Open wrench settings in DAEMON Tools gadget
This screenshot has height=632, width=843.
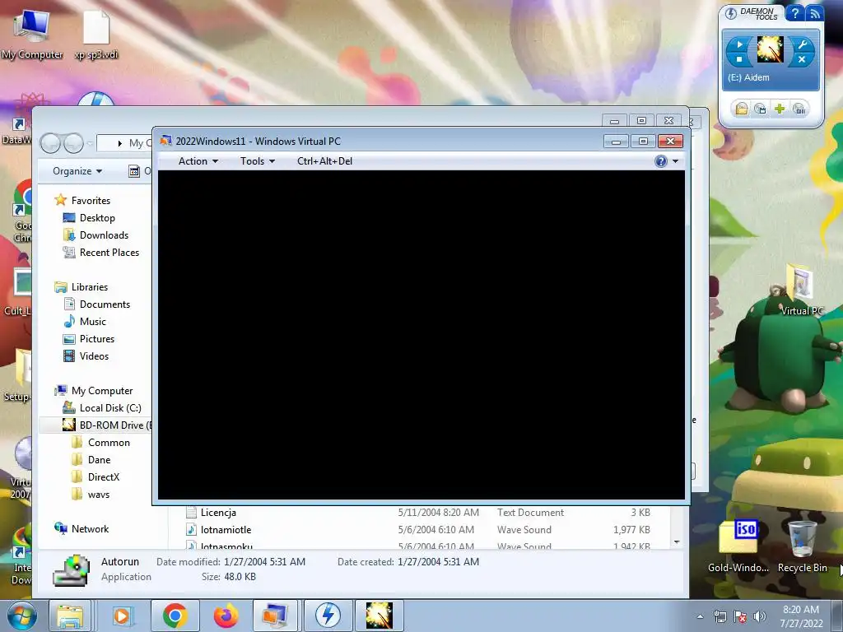(x=802, y=44)
